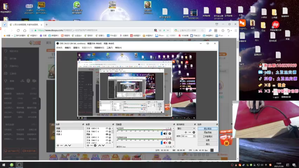Go to browser home page icon

pyautogui.click(x=25, y=30)
